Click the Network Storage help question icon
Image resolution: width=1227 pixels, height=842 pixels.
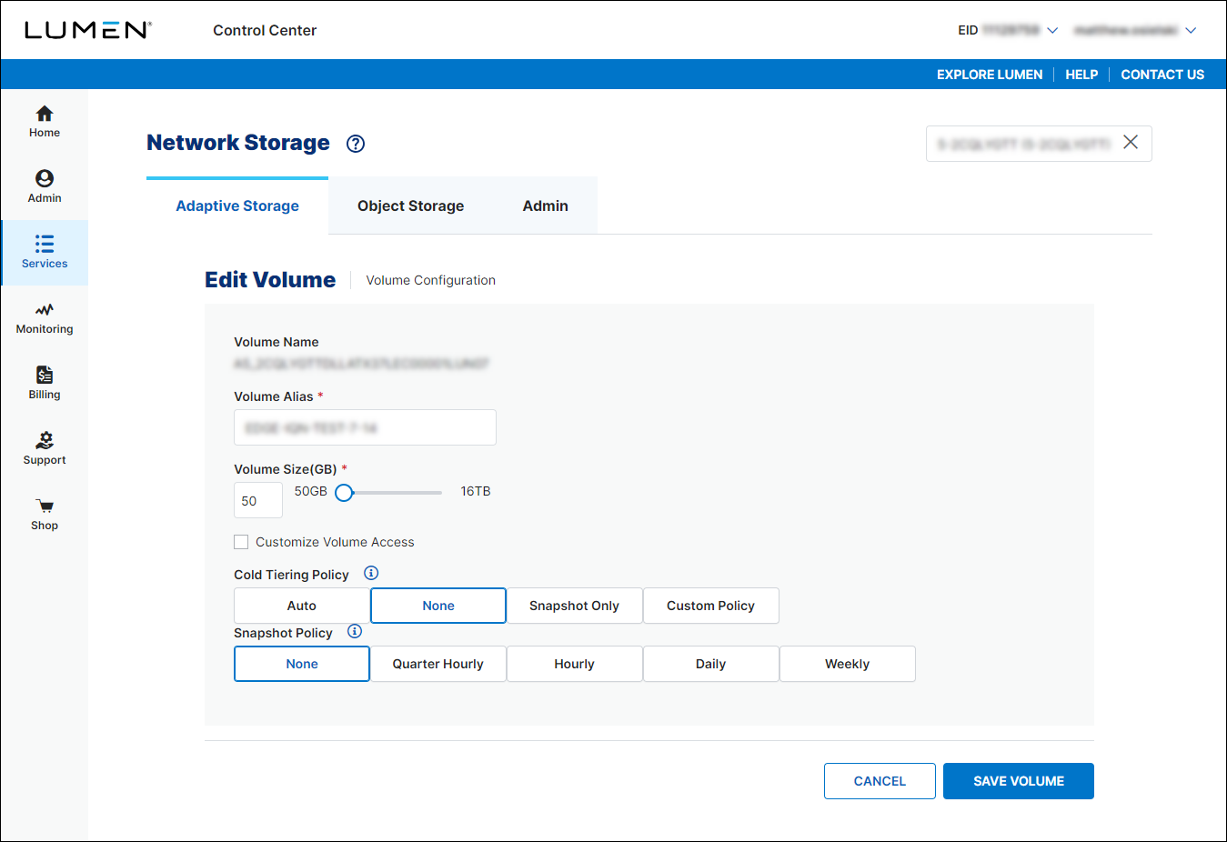coord(356,144)
